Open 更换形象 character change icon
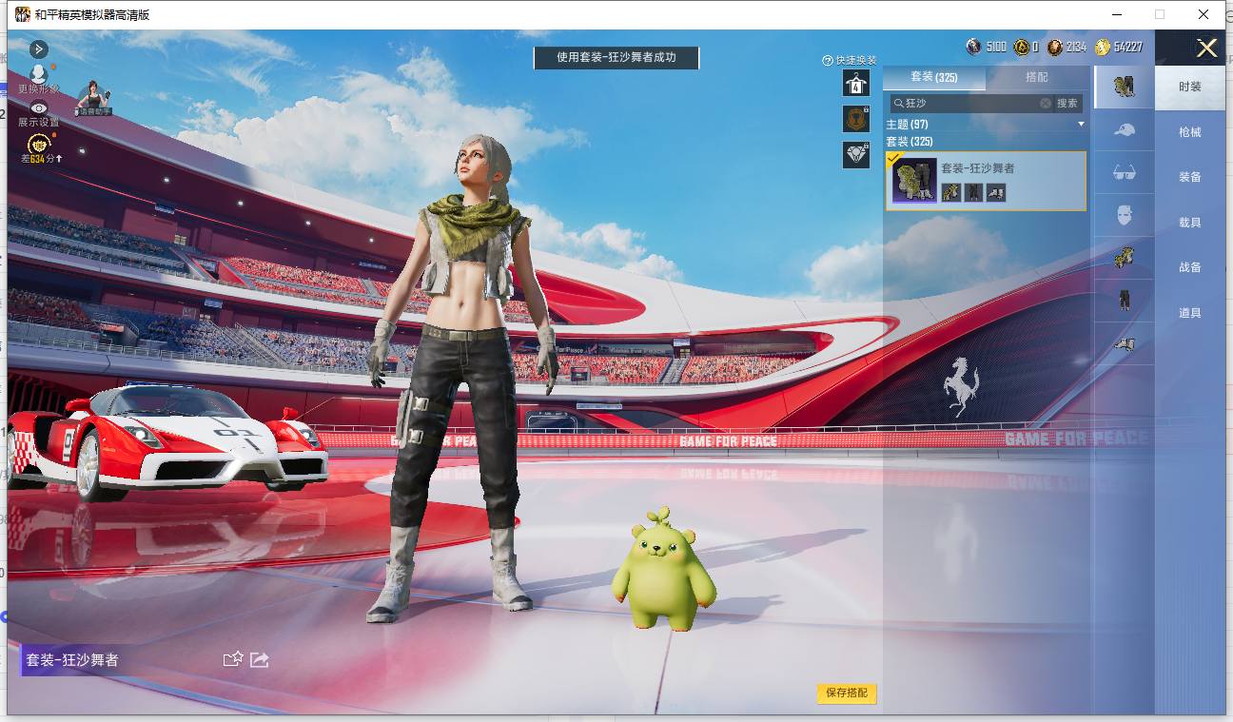Viewport: 1233px width, 722px height. [x=39, y=76]
